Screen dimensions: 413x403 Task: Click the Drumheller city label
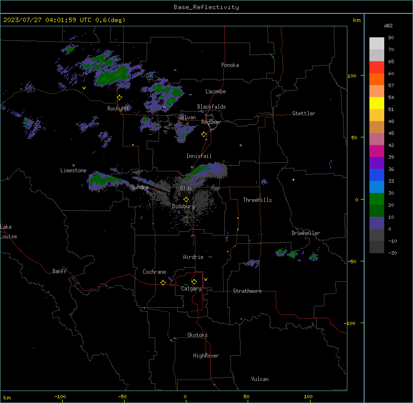pyautogui.click(x=306, y=233)
